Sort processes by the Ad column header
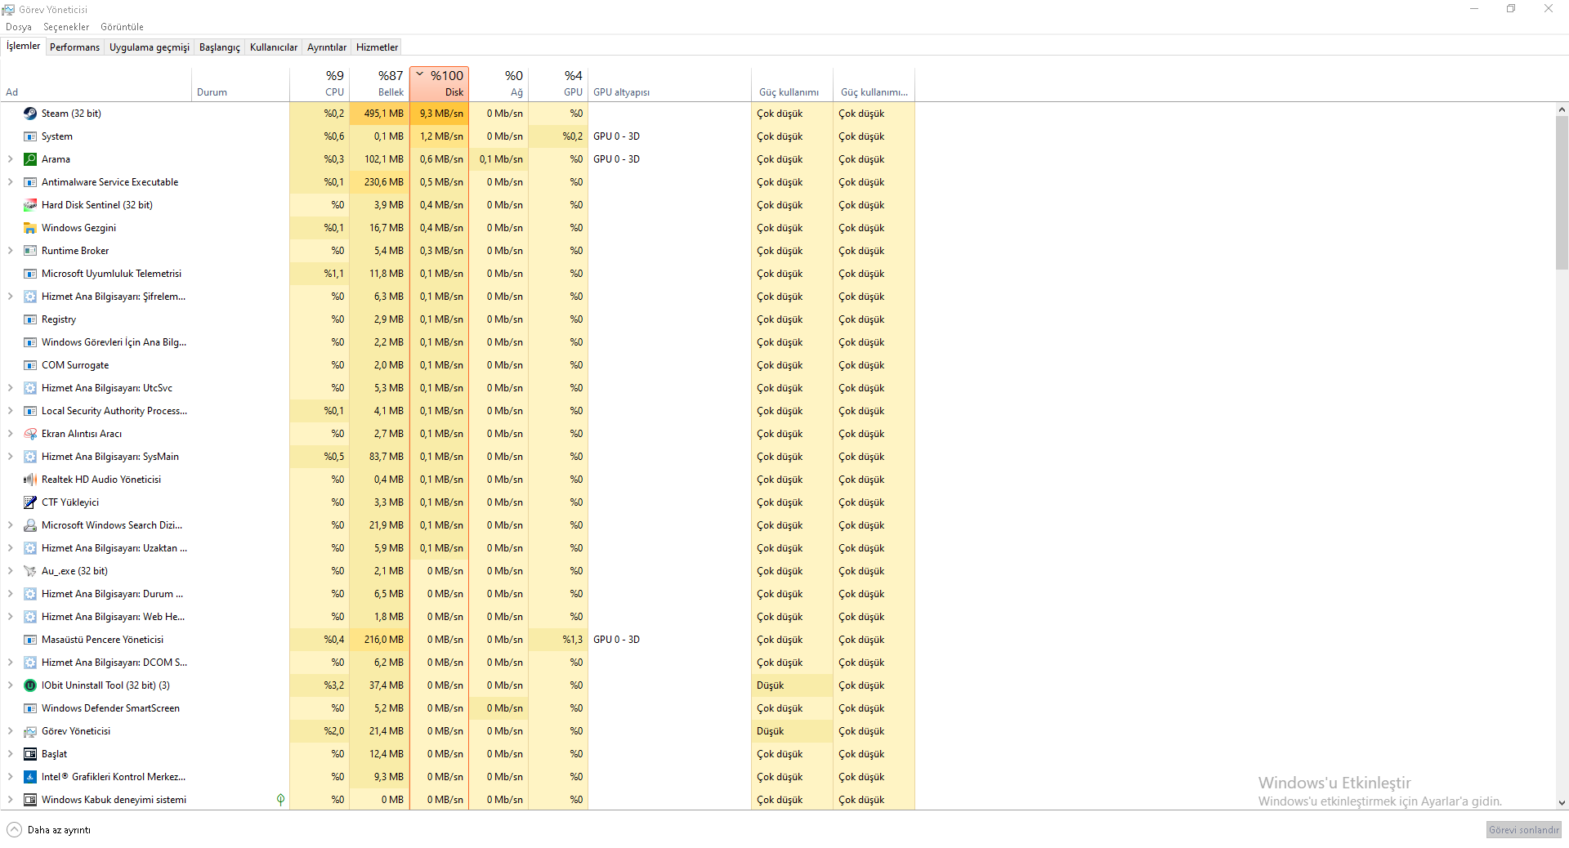Viewport: 1569px width, 848px height. click(96, 84)
